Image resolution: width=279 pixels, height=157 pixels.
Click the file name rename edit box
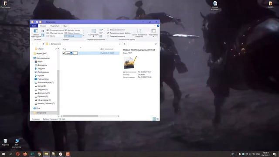click(71, 53)
